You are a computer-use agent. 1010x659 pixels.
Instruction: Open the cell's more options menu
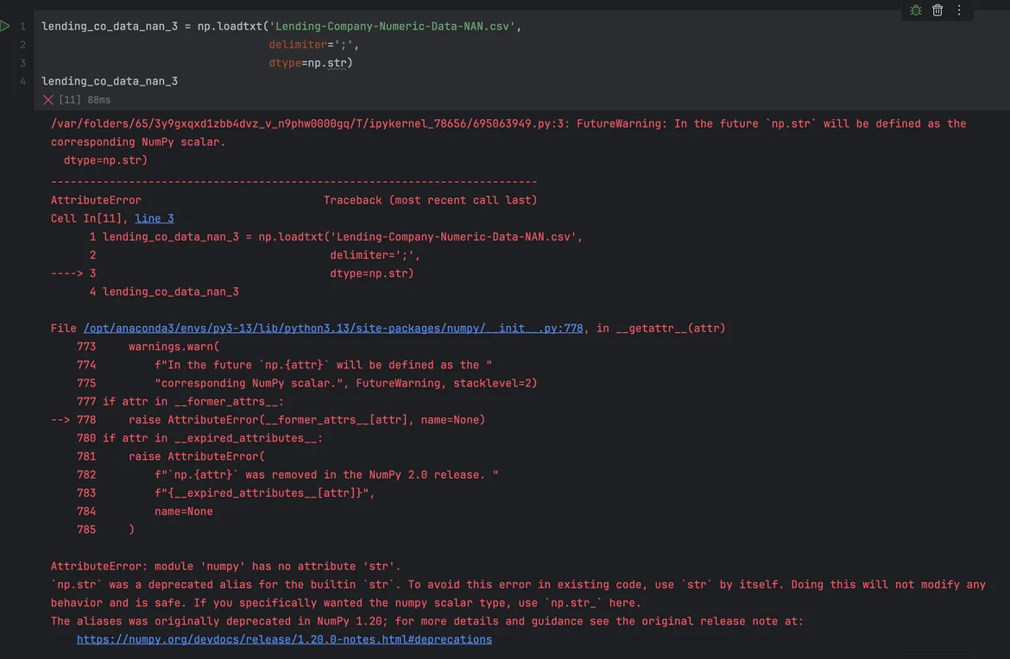click(959, 10)
